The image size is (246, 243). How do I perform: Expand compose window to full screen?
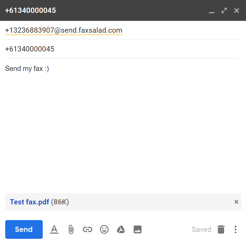pos(224,11)
